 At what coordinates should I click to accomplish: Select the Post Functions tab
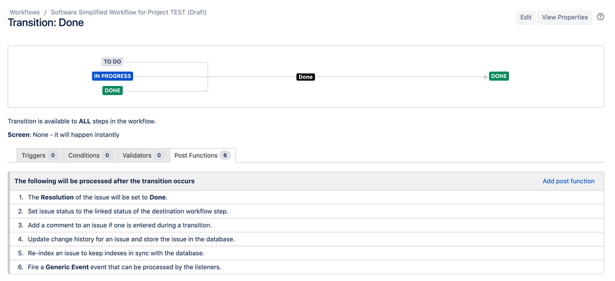(202, 156)
